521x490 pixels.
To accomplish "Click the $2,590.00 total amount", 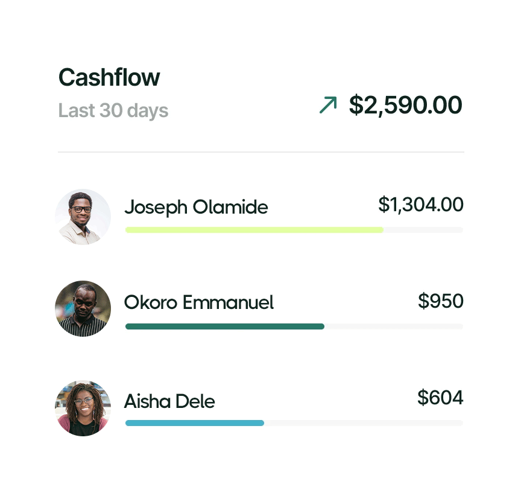I will pyautogui.click(x=405, y=105).
